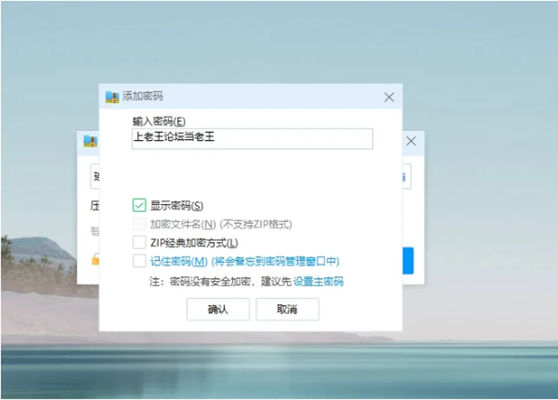Check the 记住密码(M) box
The image size is (558, 400).
coord(139,261)
